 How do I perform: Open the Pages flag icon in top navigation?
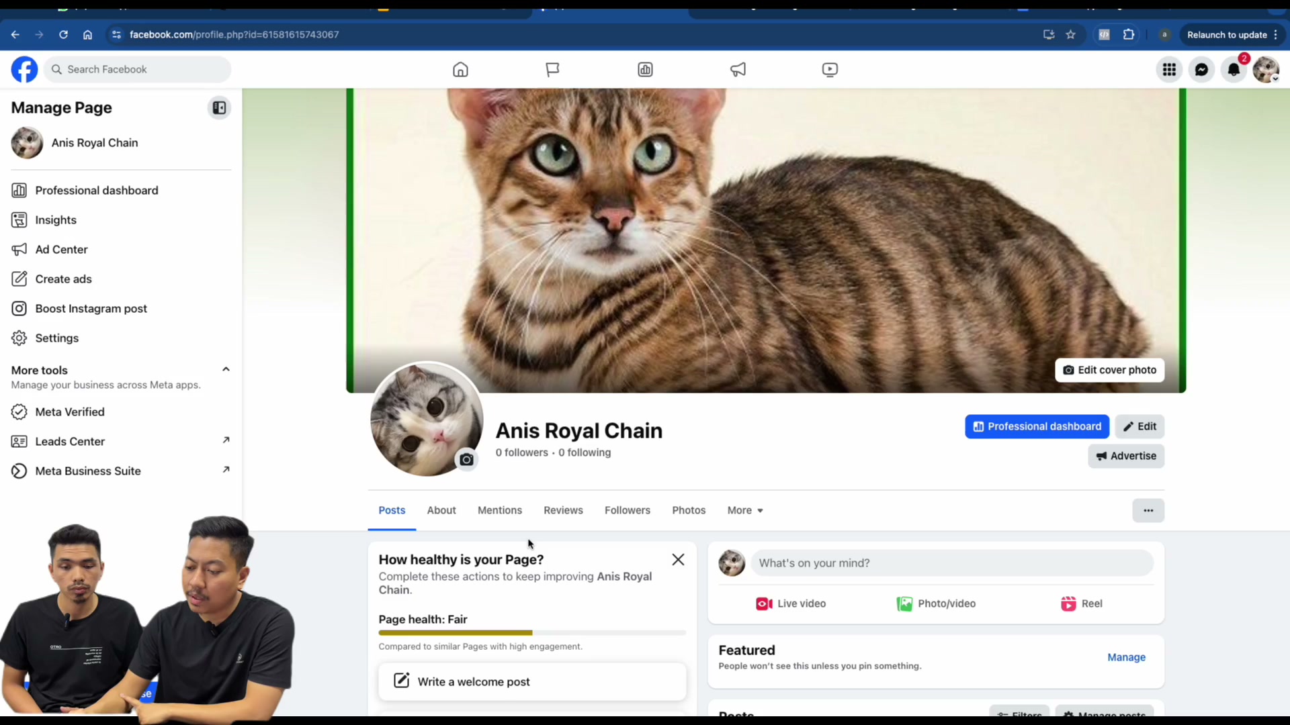tap(552, 69)
